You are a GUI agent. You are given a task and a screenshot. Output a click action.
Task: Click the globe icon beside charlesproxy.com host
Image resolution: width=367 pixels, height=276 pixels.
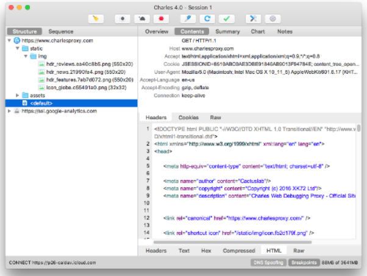click(17, 40)
